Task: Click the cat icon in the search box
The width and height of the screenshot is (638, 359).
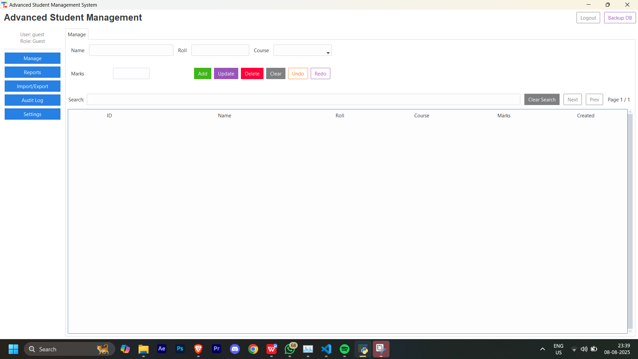Action: (x=103, y=349)
